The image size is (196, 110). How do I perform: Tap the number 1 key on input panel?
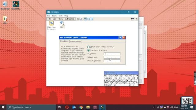(x=108, y=76)
